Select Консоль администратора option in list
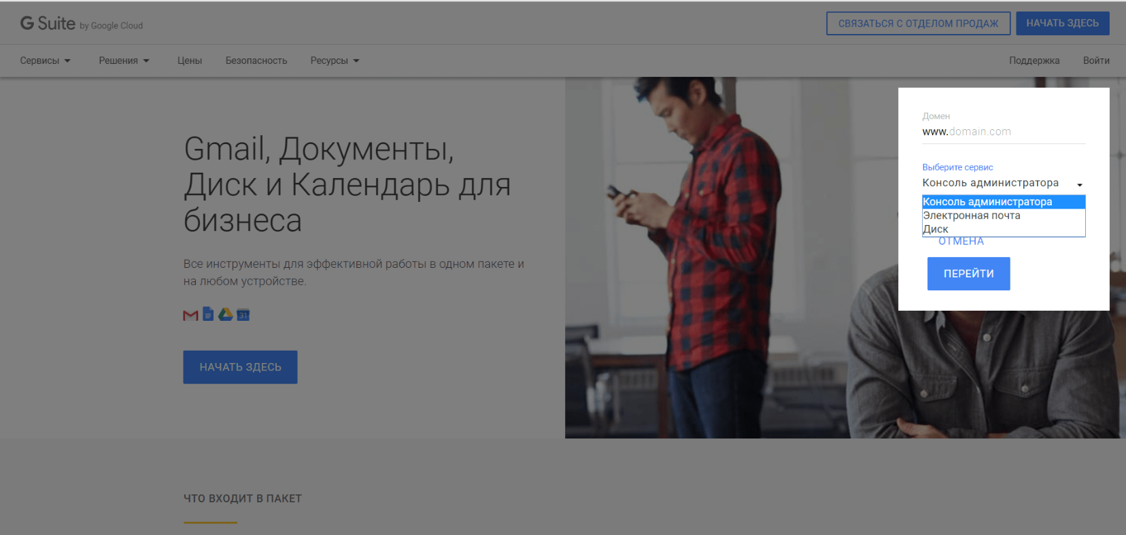Viewport: 1126px width, 535px height. 1004,202
